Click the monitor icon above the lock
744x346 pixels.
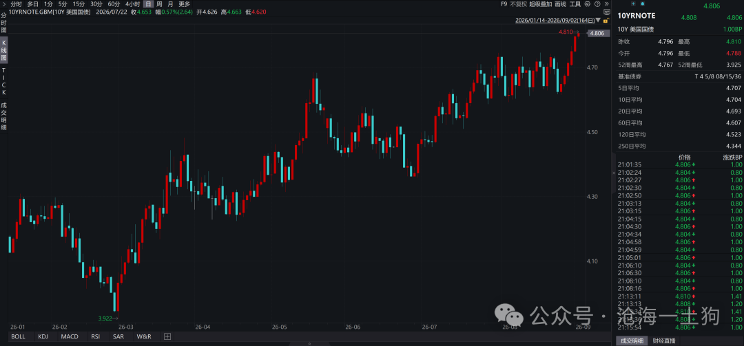607,12
